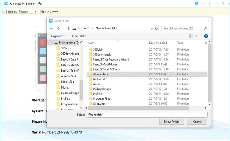Image resolution: width=230 pixels, height=141 pixels.
Task: Click the New folder toolbar option
Action: (x=79, y=36)
